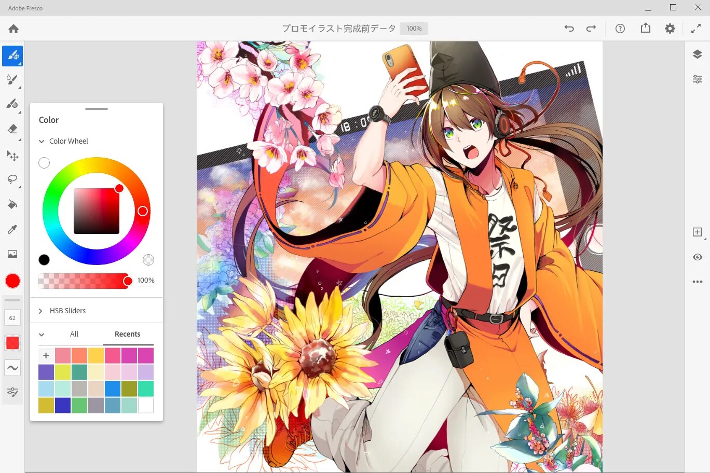This screenshot has height=473, width=710.
Task: Click the hue ring handle
Action: click(x=143, y=211)
